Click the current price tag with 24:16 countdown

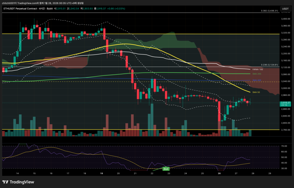coord(285,104)
